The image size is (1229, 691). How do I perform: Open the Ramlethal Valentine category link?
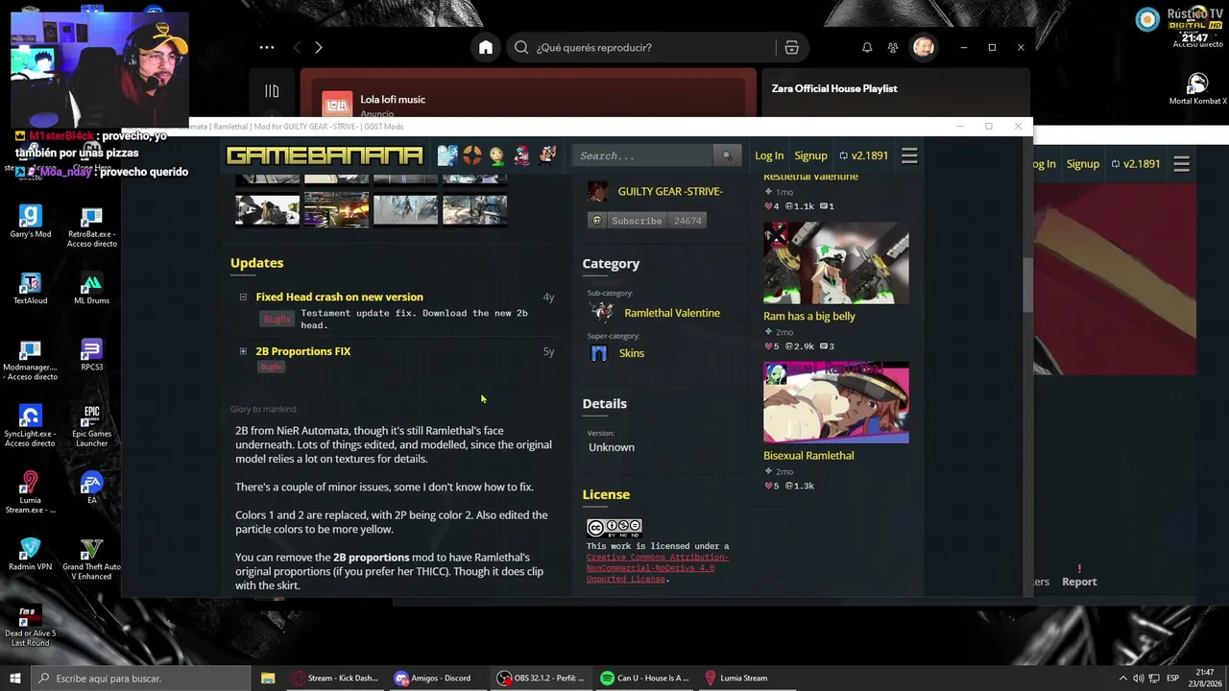pyautogui.click(x=672, y=313)
